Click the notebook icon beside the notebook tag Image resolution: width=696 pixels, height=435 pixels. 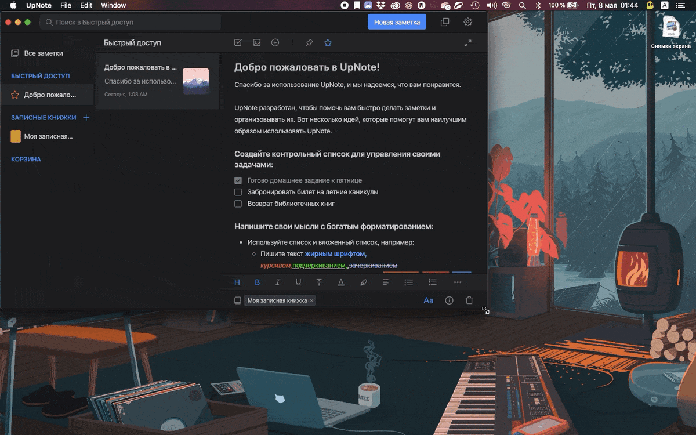click(x=237, y=300)
